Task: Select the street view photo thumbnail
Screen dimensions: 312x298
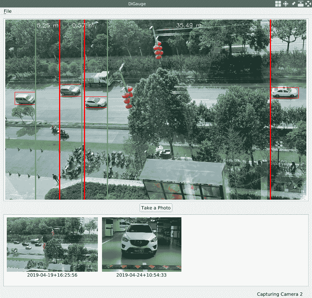Action: (x=52, y=244)
